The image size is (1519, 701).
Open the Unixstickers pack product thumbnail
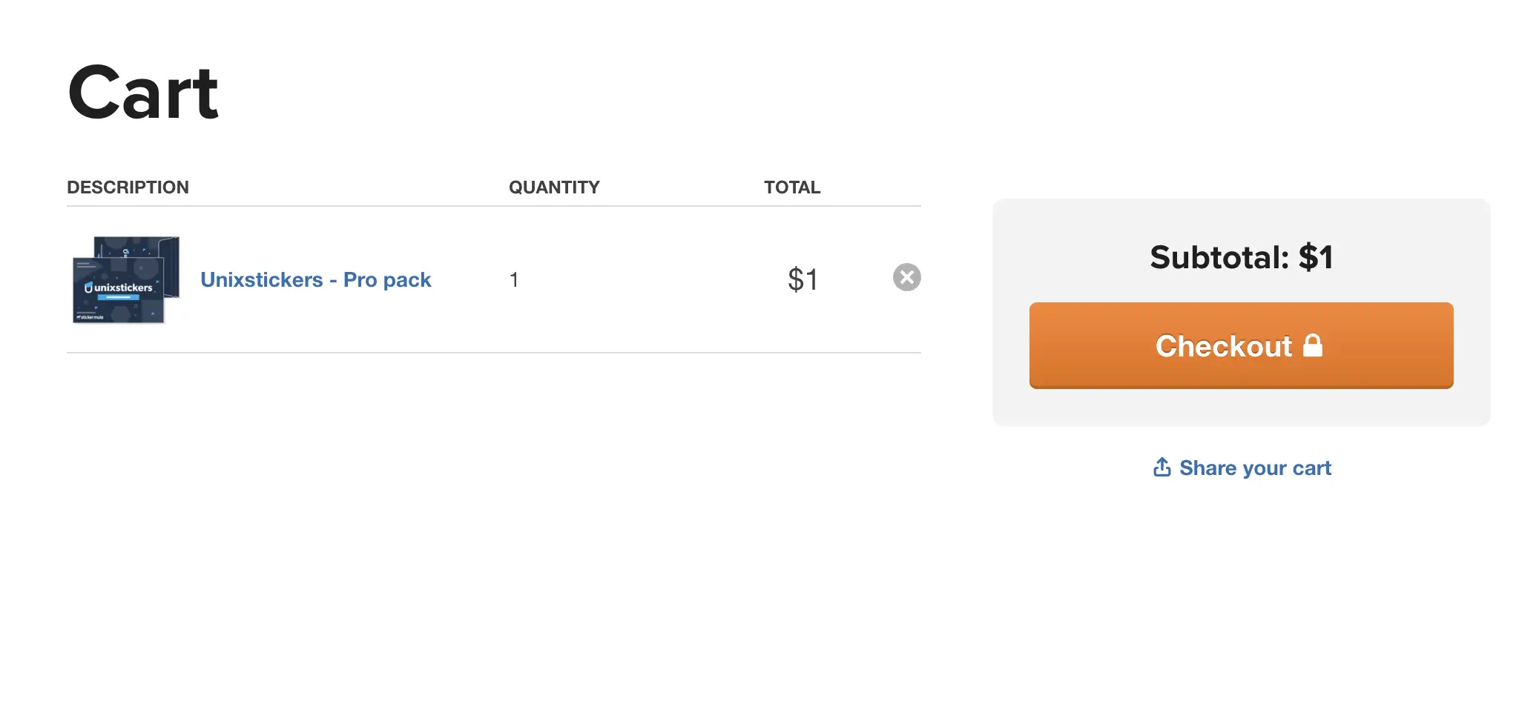coord(125,279)
